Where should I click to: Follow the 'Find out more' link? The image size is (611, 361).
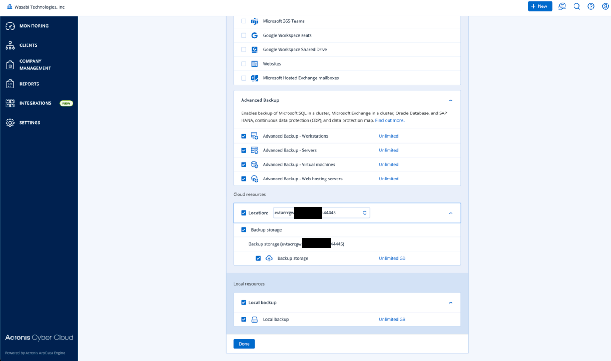pos(389,120)
